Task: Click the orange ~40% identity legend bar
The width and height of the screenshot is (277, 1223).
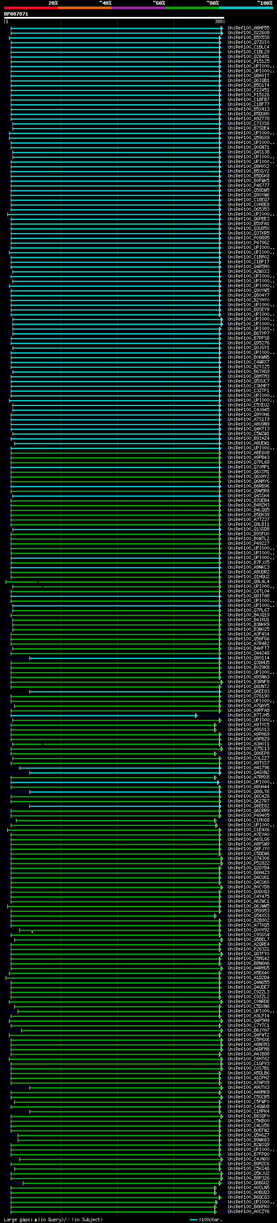Action: pyautogui.click(x=85, y=8)
